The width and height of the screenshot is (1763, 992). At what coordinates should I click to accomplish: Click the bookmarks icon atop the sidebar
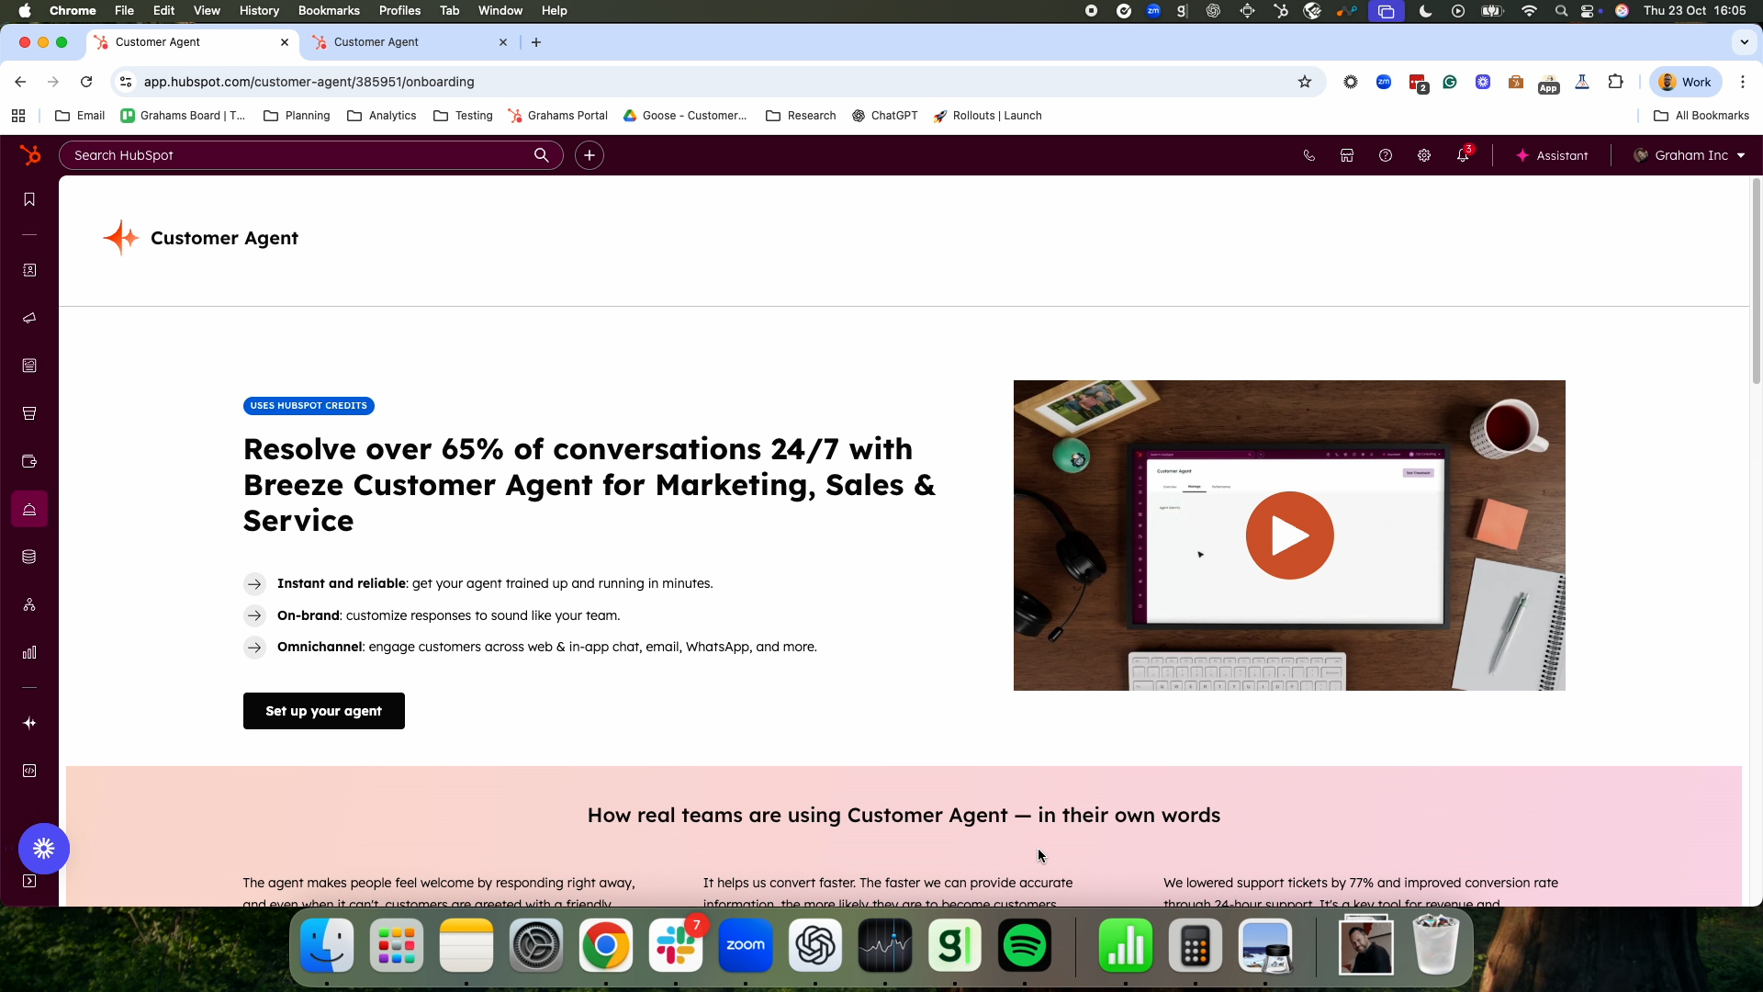(x=29, y=199)
